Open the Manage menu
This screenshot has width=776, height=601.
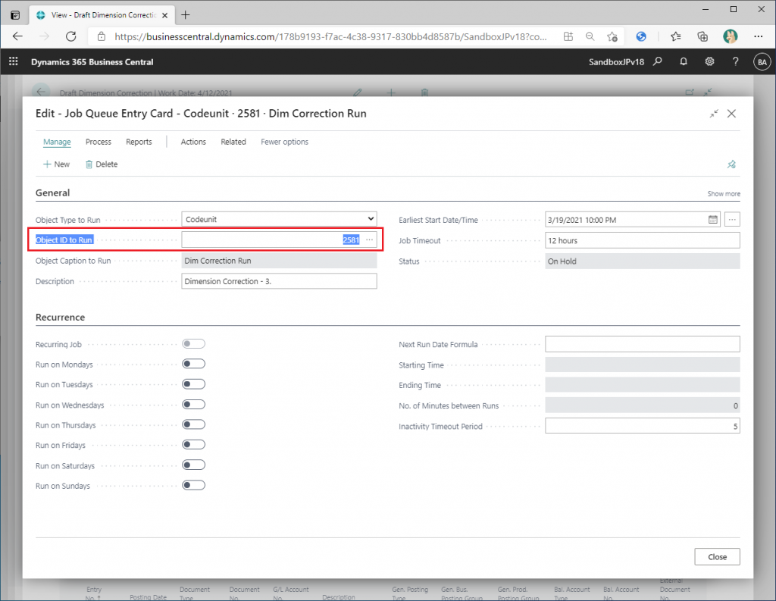click(57, 142)
